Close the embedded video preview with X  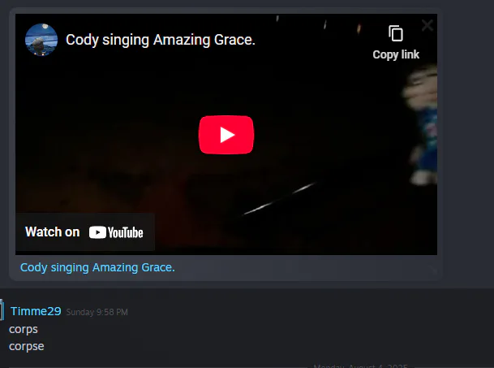(x=427, y=25)
